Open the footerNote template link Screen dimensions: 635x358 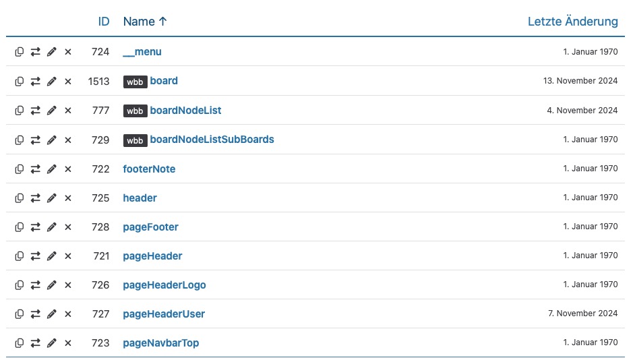click(149, 169)
